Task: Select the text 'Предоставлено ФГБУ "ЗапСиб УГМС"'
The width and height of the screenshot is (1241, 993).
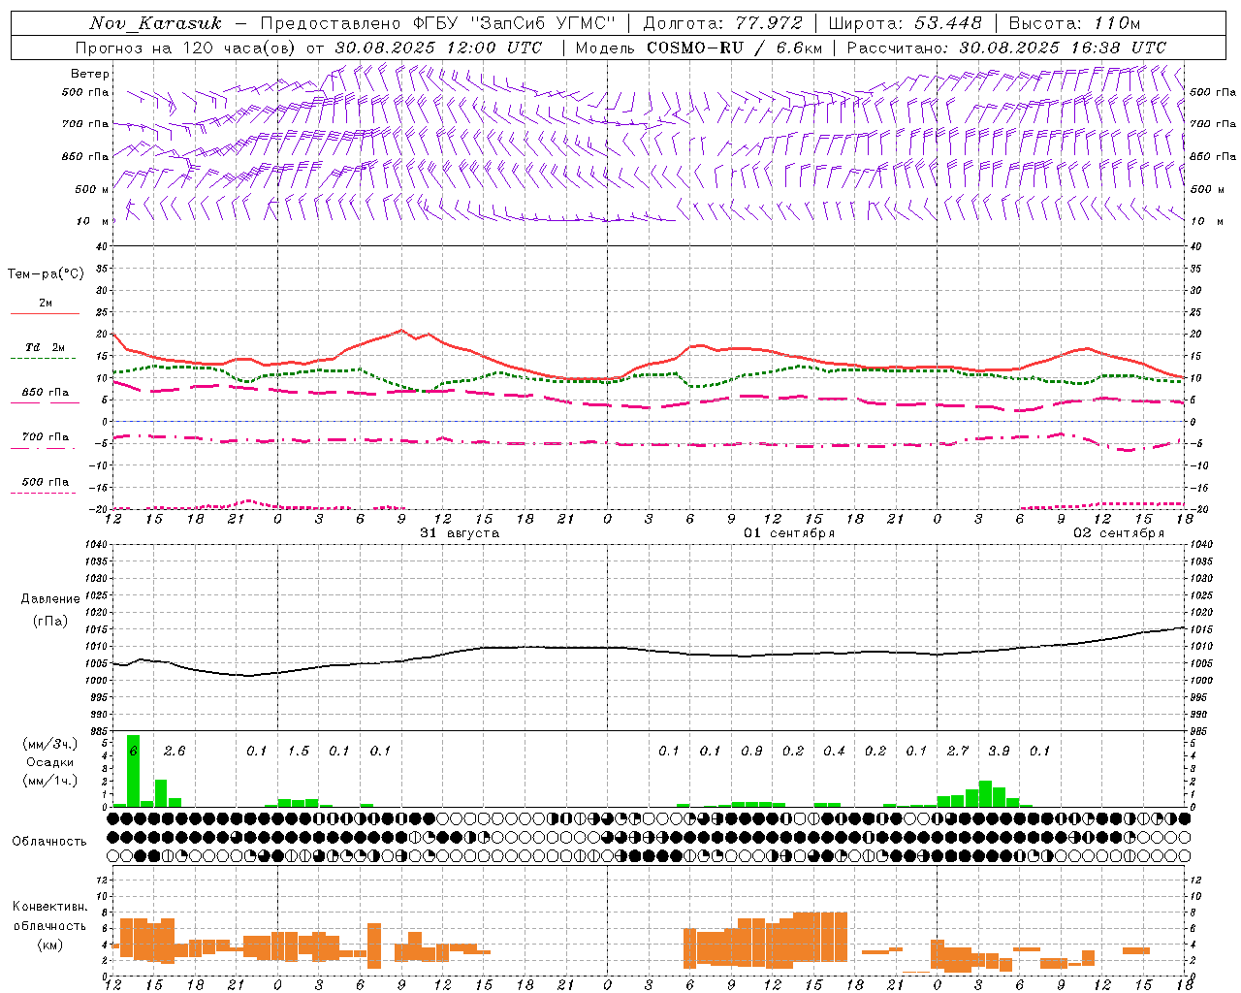Action: pos(438,23)
